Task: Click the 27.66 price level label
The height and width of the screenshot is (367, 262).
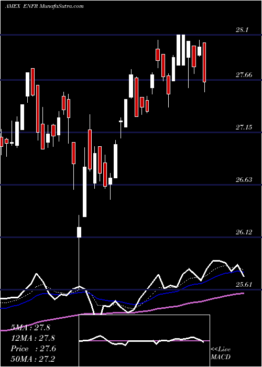Action: pyautogui.click(x=244, y=75)
